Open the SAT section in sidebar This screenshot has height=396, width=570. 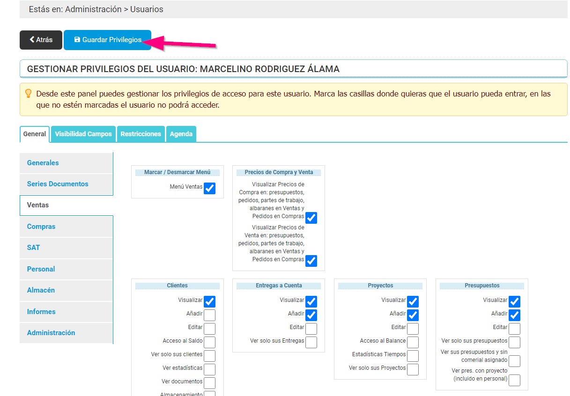(33, 248)
